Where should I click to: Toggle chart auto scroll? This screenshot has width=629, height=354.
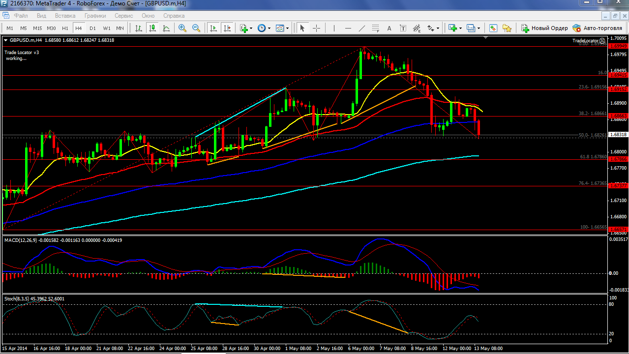point(213,28)
